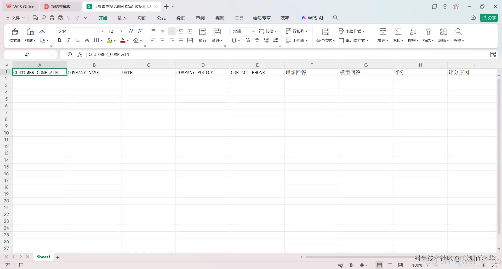
Task: Click the 工作表 worksheet button
Action: [297, 40]
